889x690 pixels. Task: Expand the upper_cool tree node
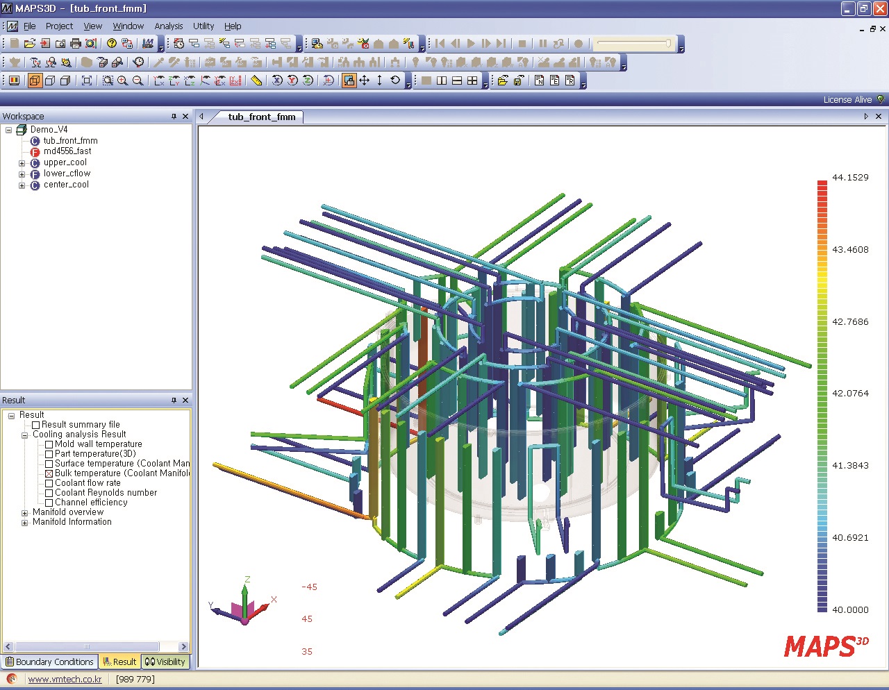click(x=22, y=163)
